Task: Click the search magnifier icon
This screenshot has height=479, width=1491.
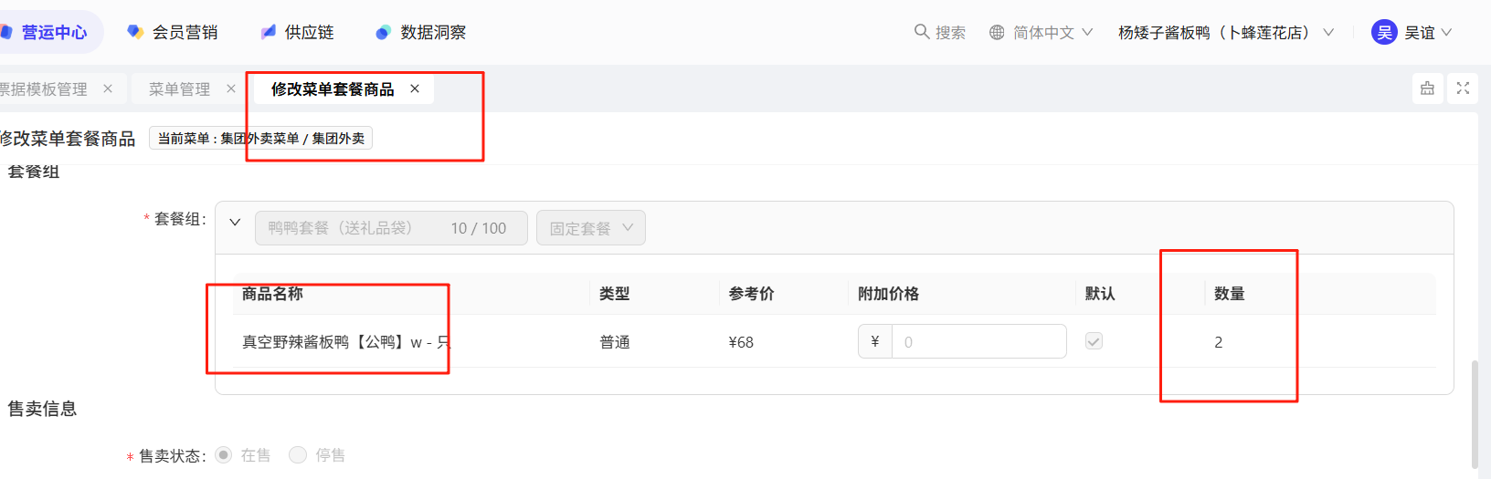Action: [921, 32]
